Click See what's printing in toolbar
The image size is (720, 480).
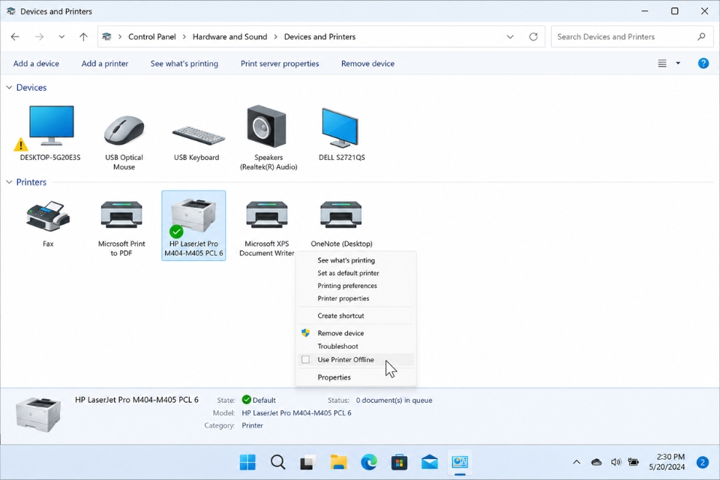(184, 64)
